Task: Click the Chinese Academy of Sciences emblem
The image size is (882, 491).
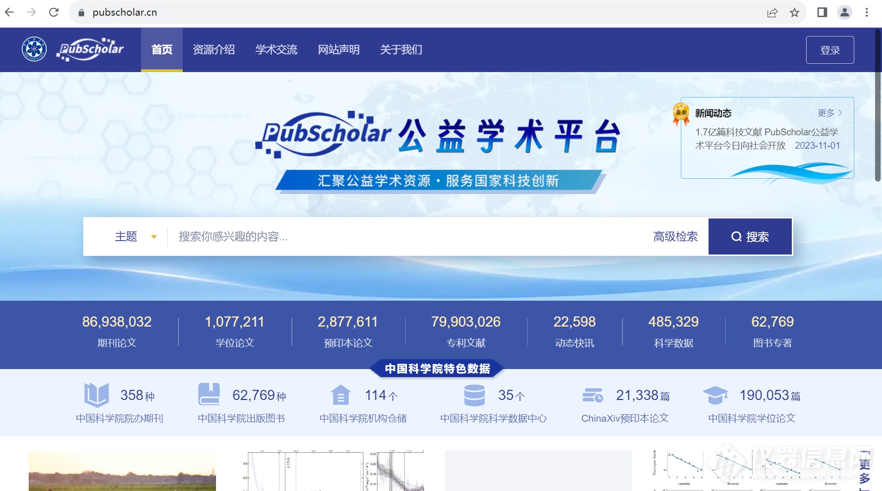Action: coord(34,49)
